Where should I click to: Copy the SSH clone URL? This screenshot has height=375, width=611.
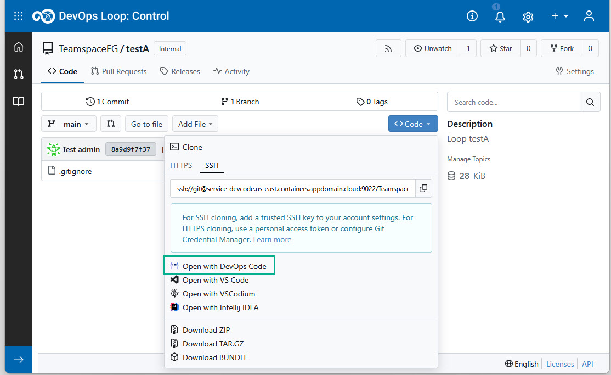[423, 188]
